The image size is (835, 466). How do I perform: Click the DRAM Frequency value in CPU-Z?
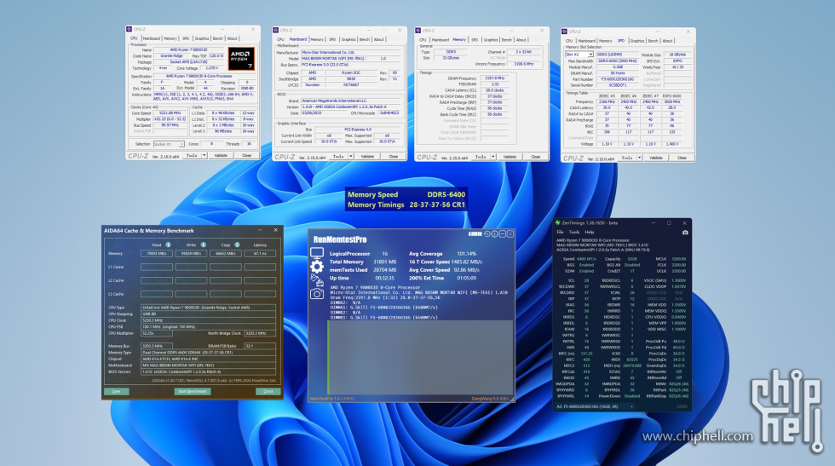(x=495, y=78)
